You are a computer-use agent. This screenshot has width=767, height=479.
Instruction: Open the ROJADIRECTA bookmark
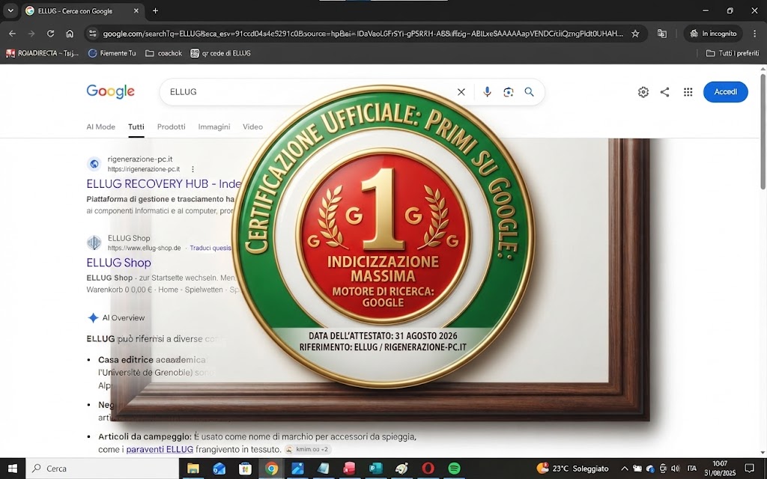[x=42, y=53]
